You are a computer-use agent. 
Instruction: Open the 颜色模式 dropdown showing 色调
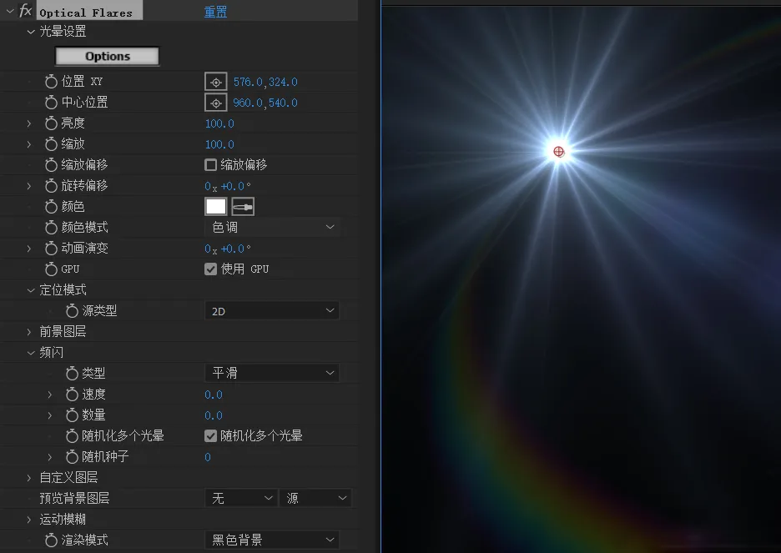pos(272,228)
